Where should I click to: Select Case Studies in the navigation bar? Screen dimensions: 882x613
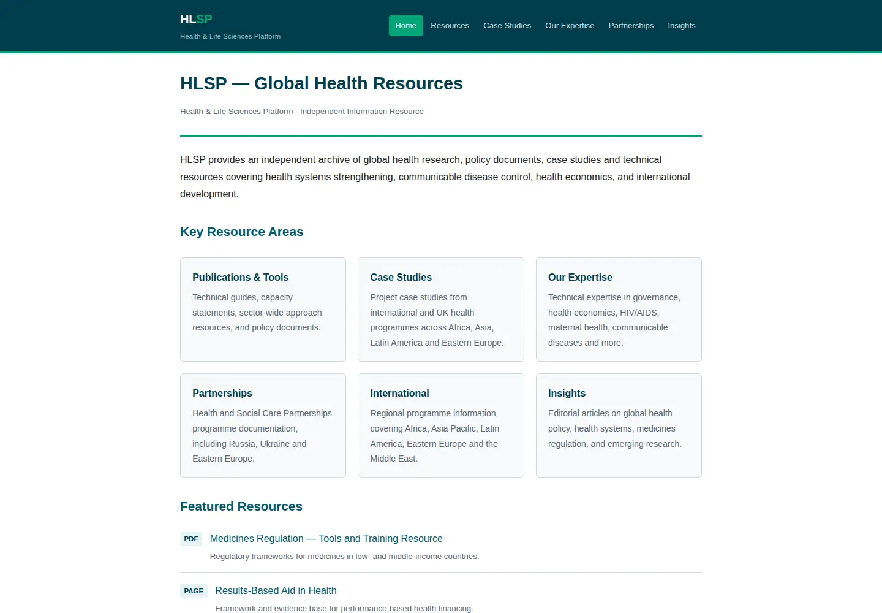click(x=507, y=26)
